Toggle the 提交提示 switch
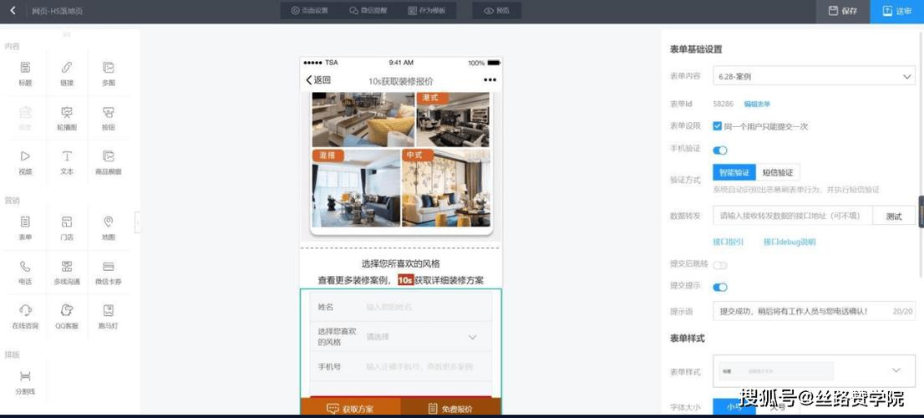Screen dimensions: 924x418 click(720, 287)
